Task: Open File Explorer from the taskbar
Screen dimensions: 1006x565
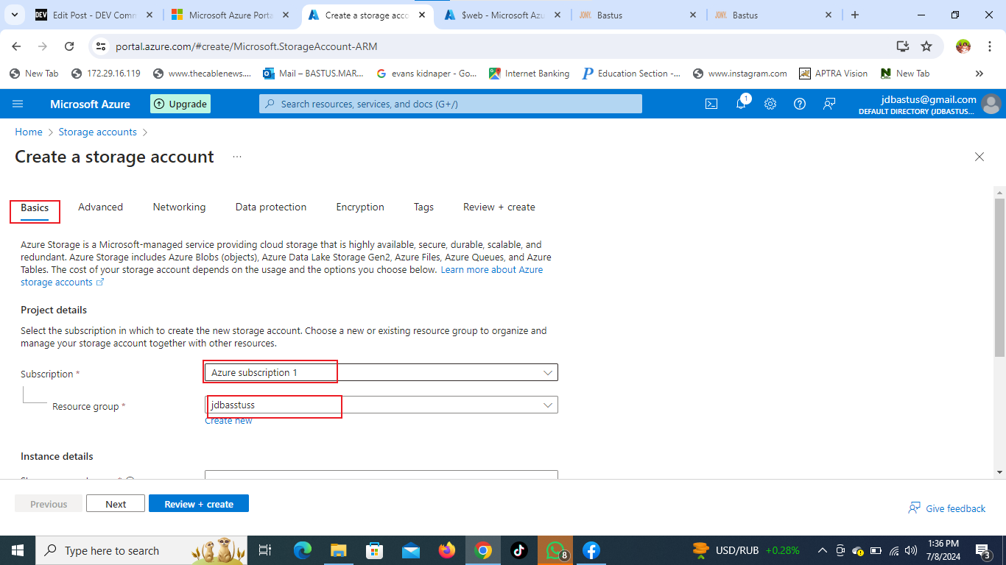Action: 338,550
